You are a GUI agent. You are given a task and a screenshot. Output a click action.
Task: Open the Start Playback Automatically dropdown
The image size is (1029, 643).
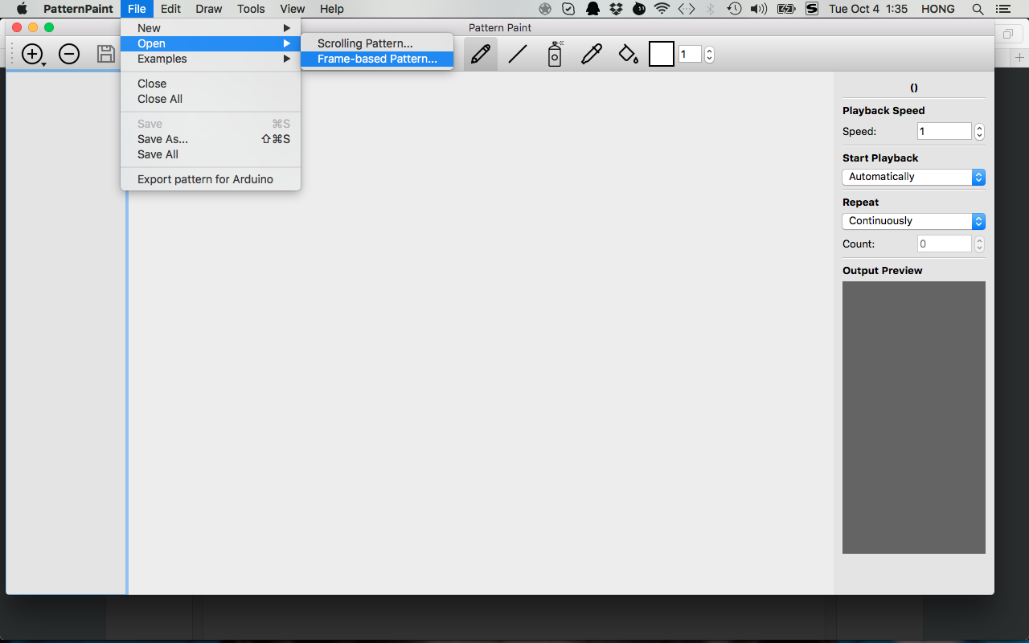pos(913,177)
